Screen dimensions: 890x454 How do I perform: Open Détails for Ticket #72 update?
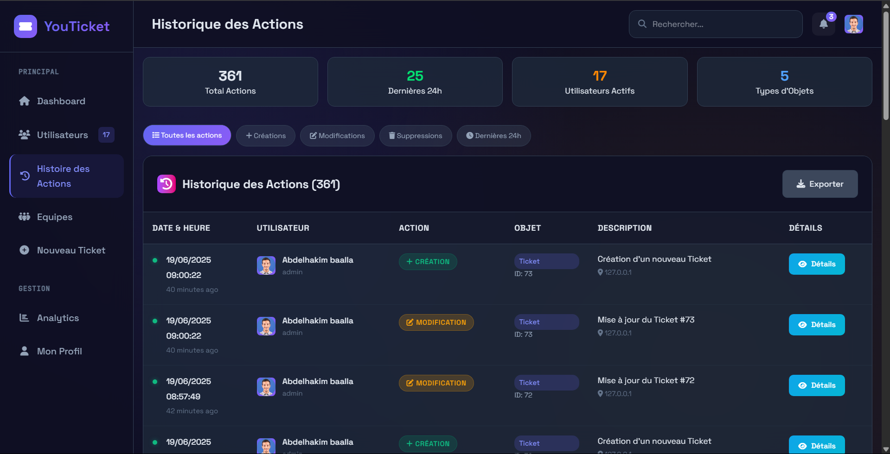817,385
